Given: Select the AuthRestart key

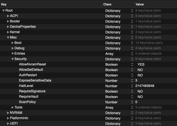Looking at the screenshot, I should tap(29, 75).
